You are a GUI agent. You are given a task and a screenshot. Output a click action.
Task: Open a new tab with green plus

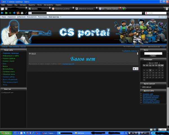[124, 9]
